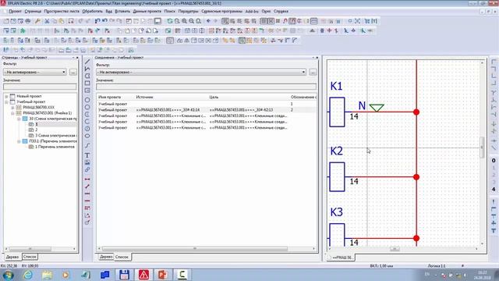The image size is (499, 281).
Task: Collapse the Э3 Схема электрическая node
Action: click(x=19, y=119)
